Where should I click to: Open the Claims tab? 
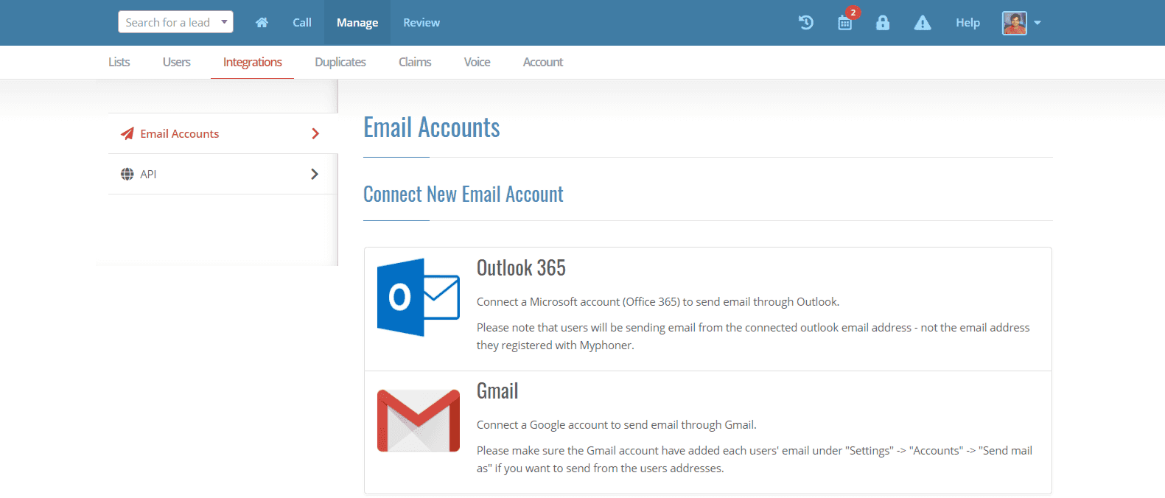click(415, 62)
